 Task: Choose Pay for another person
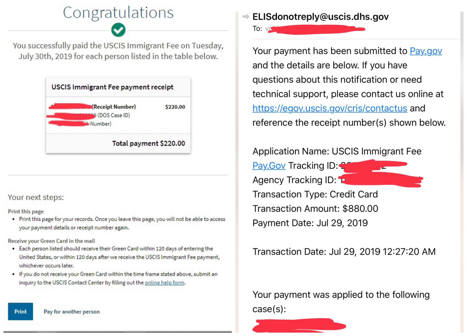click(71, 312)
